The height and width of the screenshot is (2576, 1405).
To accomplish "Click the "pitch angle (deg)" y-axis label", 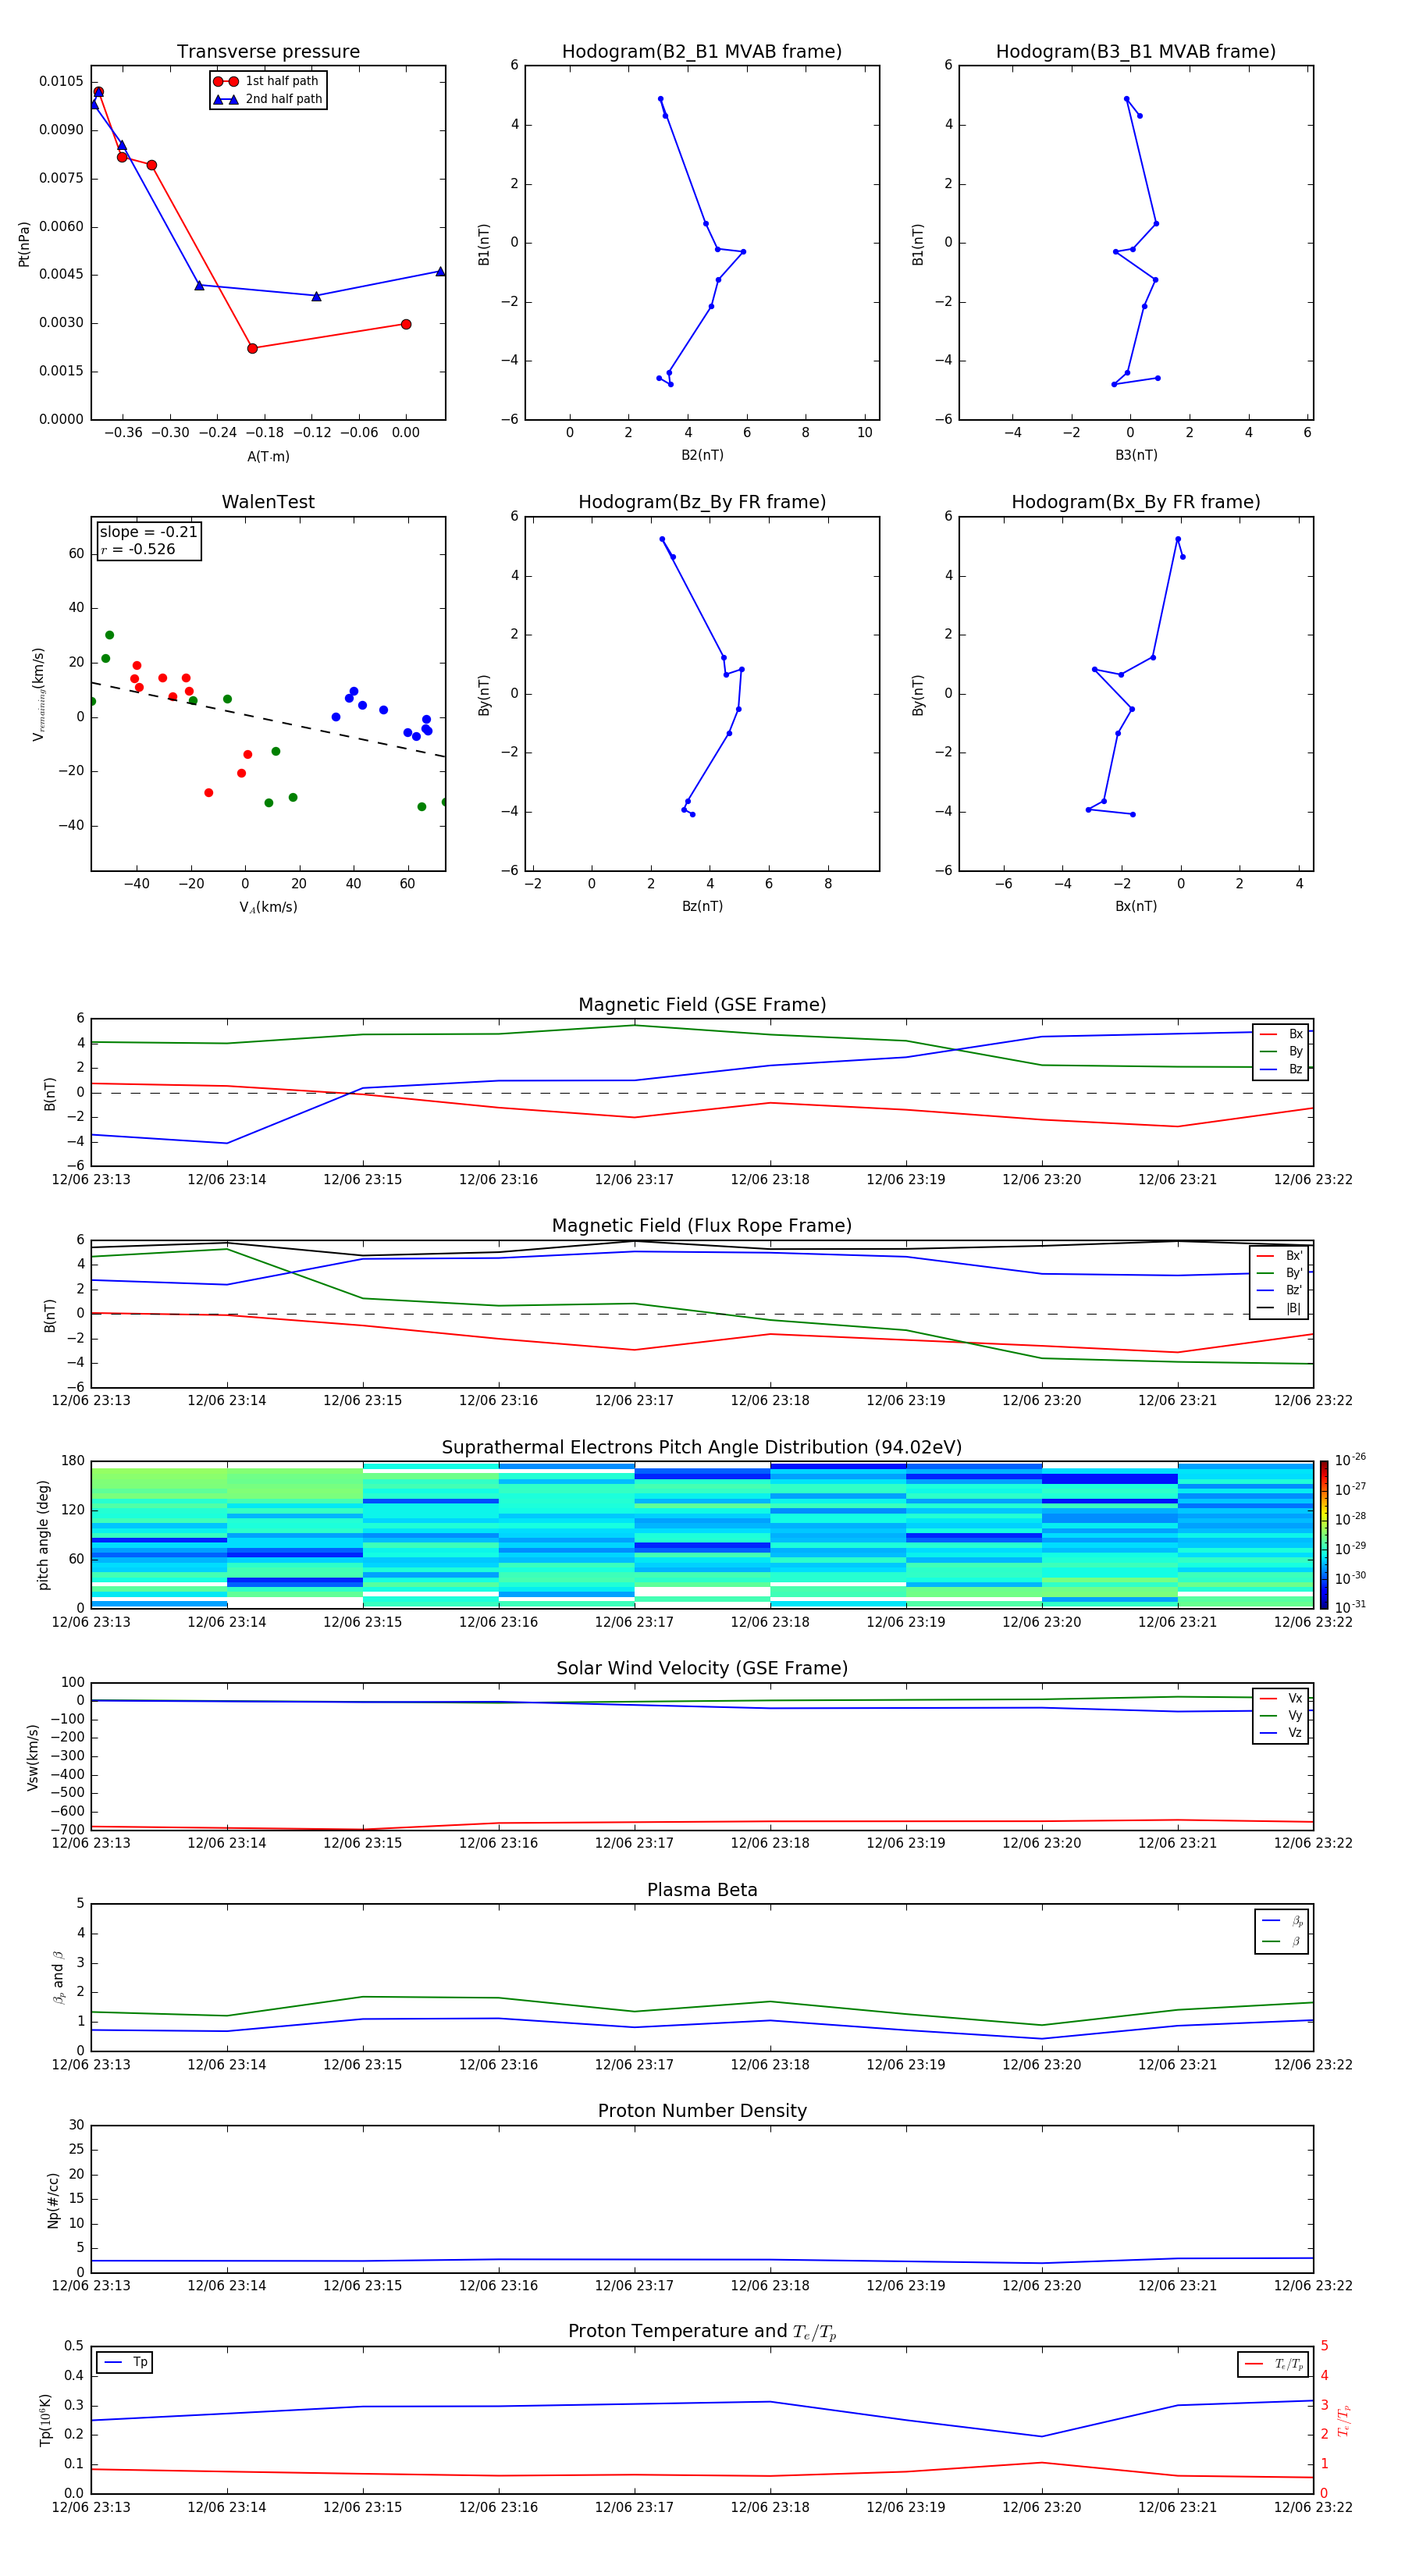I will (43, 1535).
